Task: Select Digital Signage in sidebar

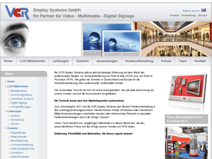Action: 19,103
